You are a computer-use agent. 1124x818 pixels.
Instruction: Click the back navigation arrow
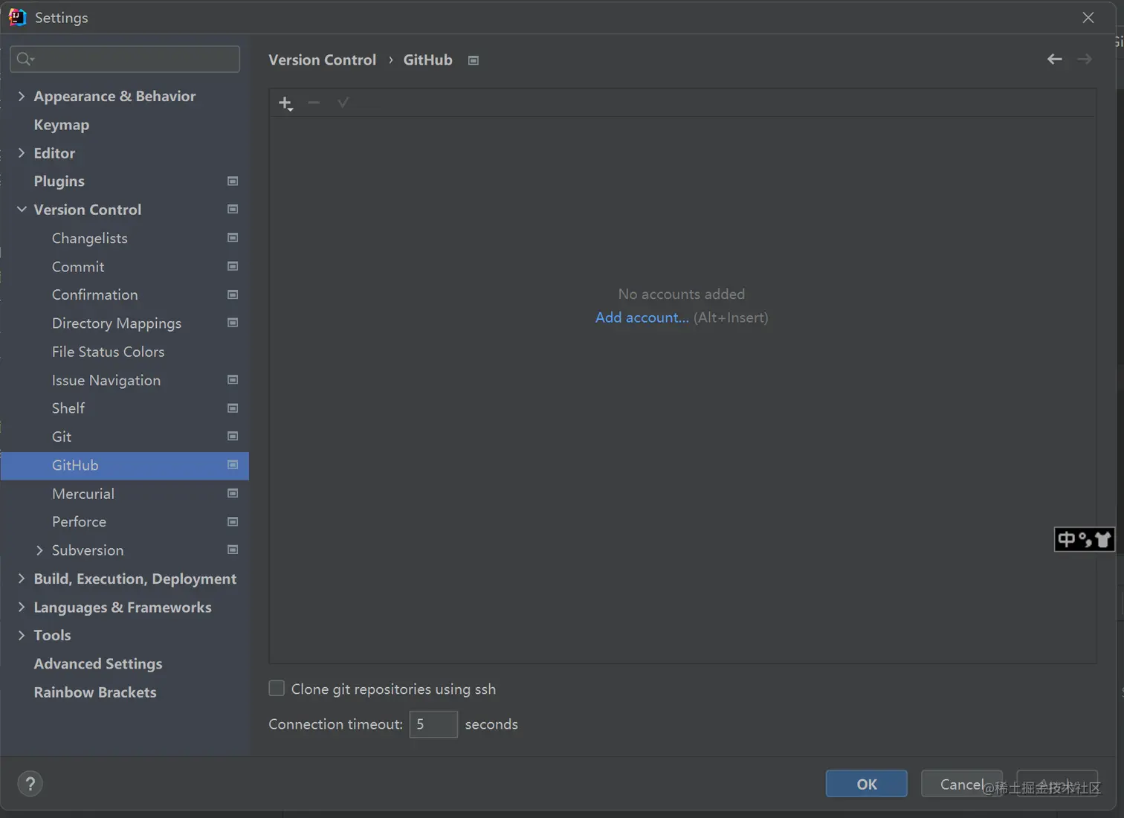[1054, 59]
